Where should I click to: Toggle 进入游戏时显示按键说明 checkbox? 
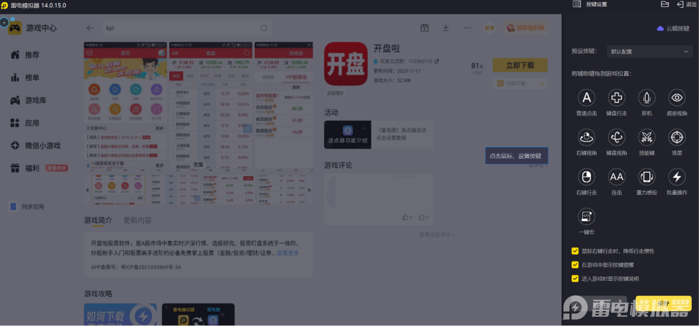(575, 279)
